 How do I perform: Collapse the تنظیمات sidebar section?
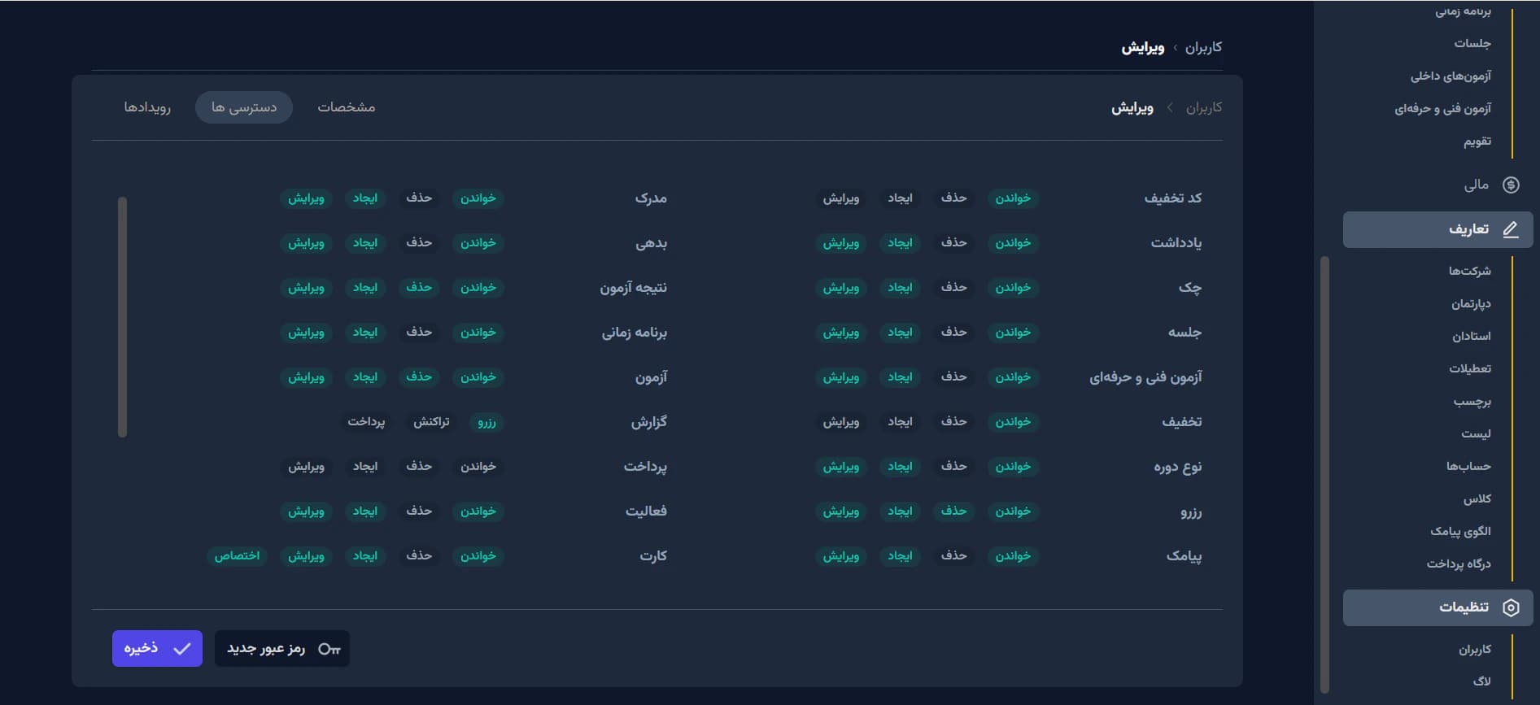[x=1437, y=607]
